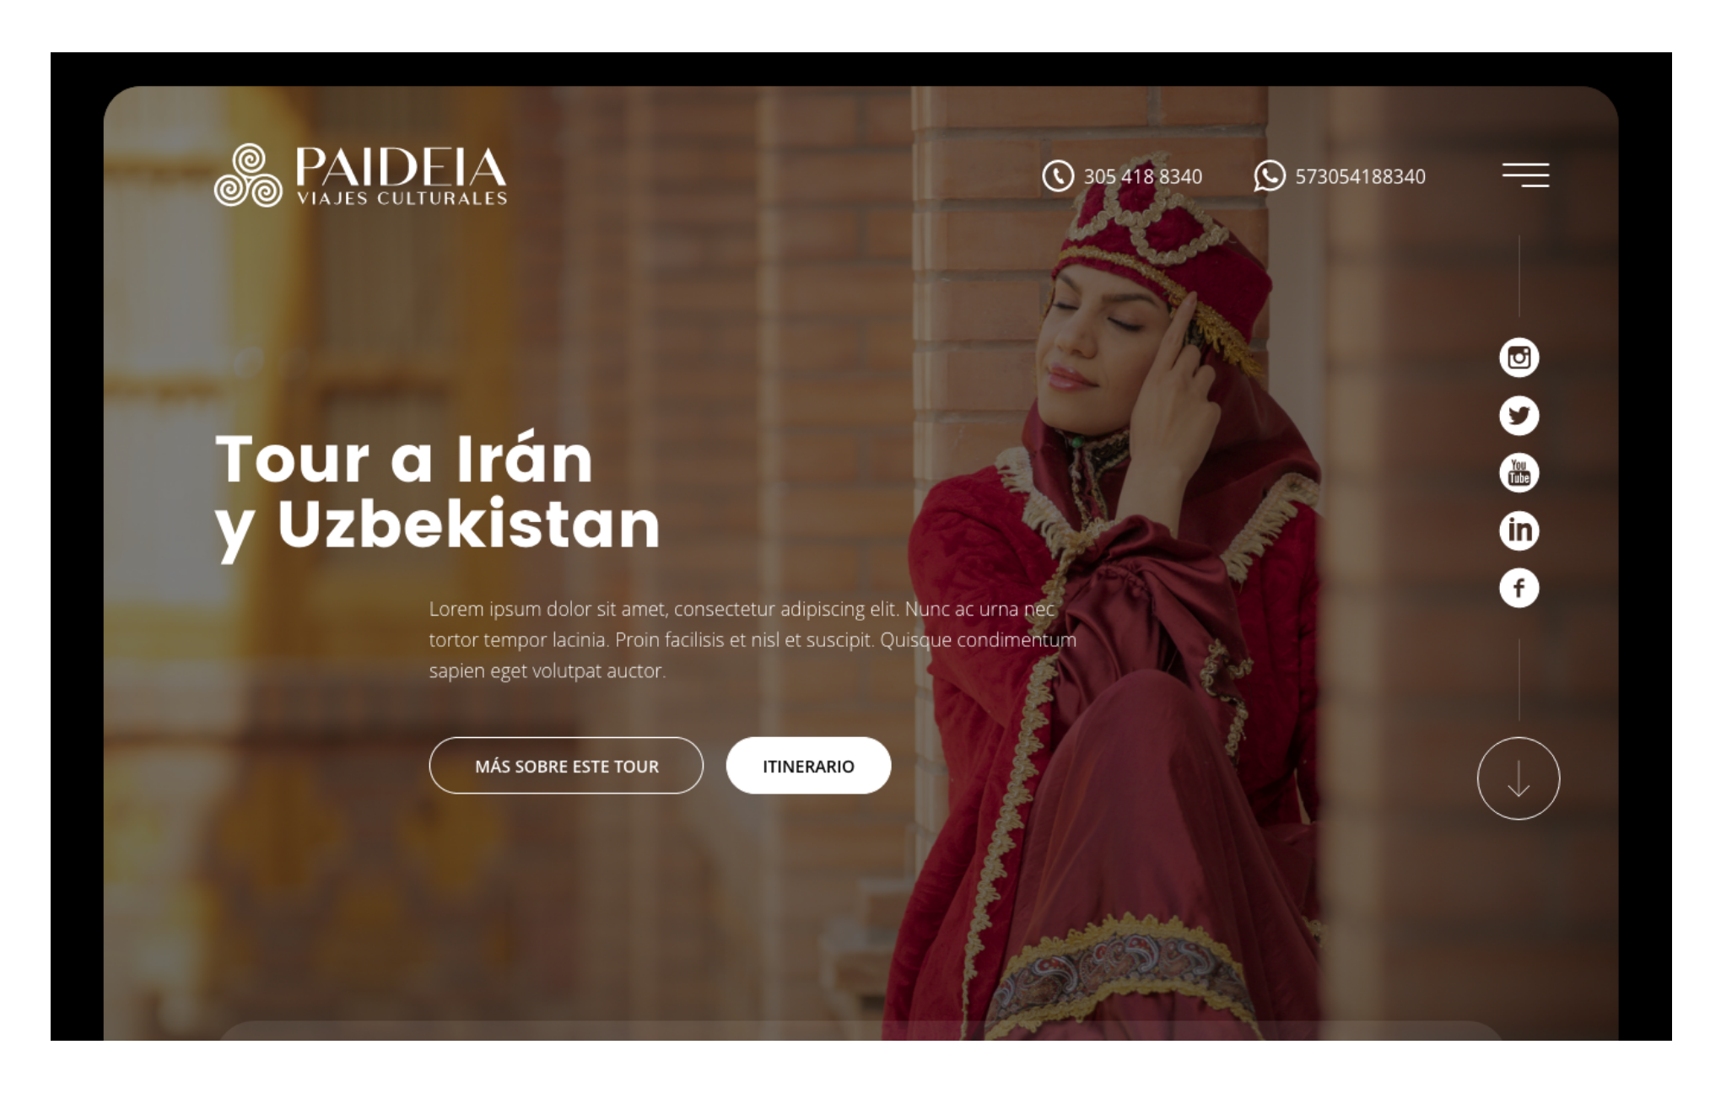
Task: Open the YouTube channel icon
Action: click(x=1519, y=473)
